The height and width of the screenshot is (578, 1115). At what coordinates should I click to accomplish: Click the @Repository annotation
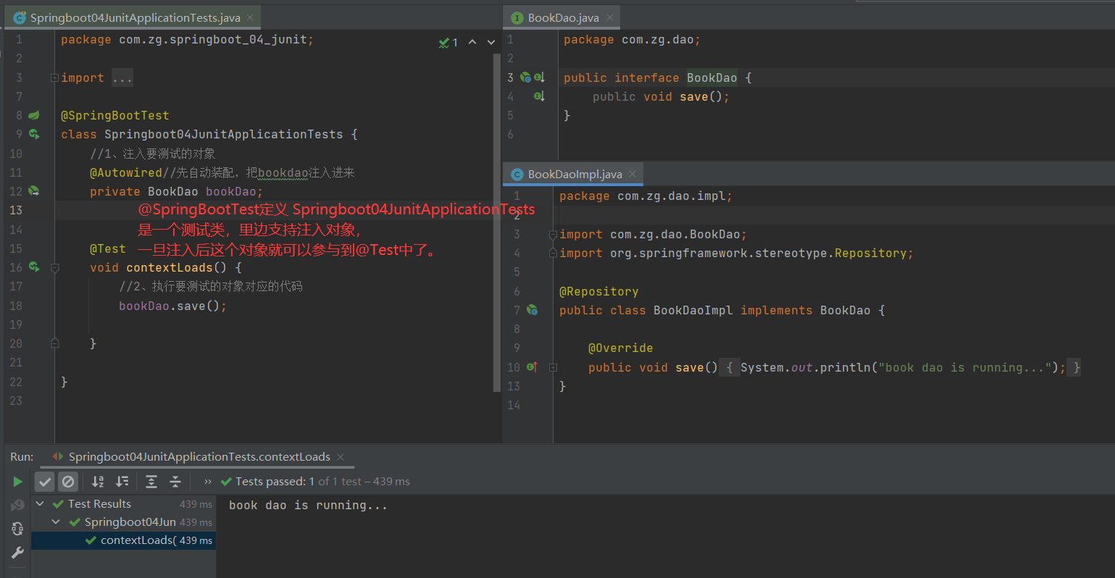tap(599, 292)
